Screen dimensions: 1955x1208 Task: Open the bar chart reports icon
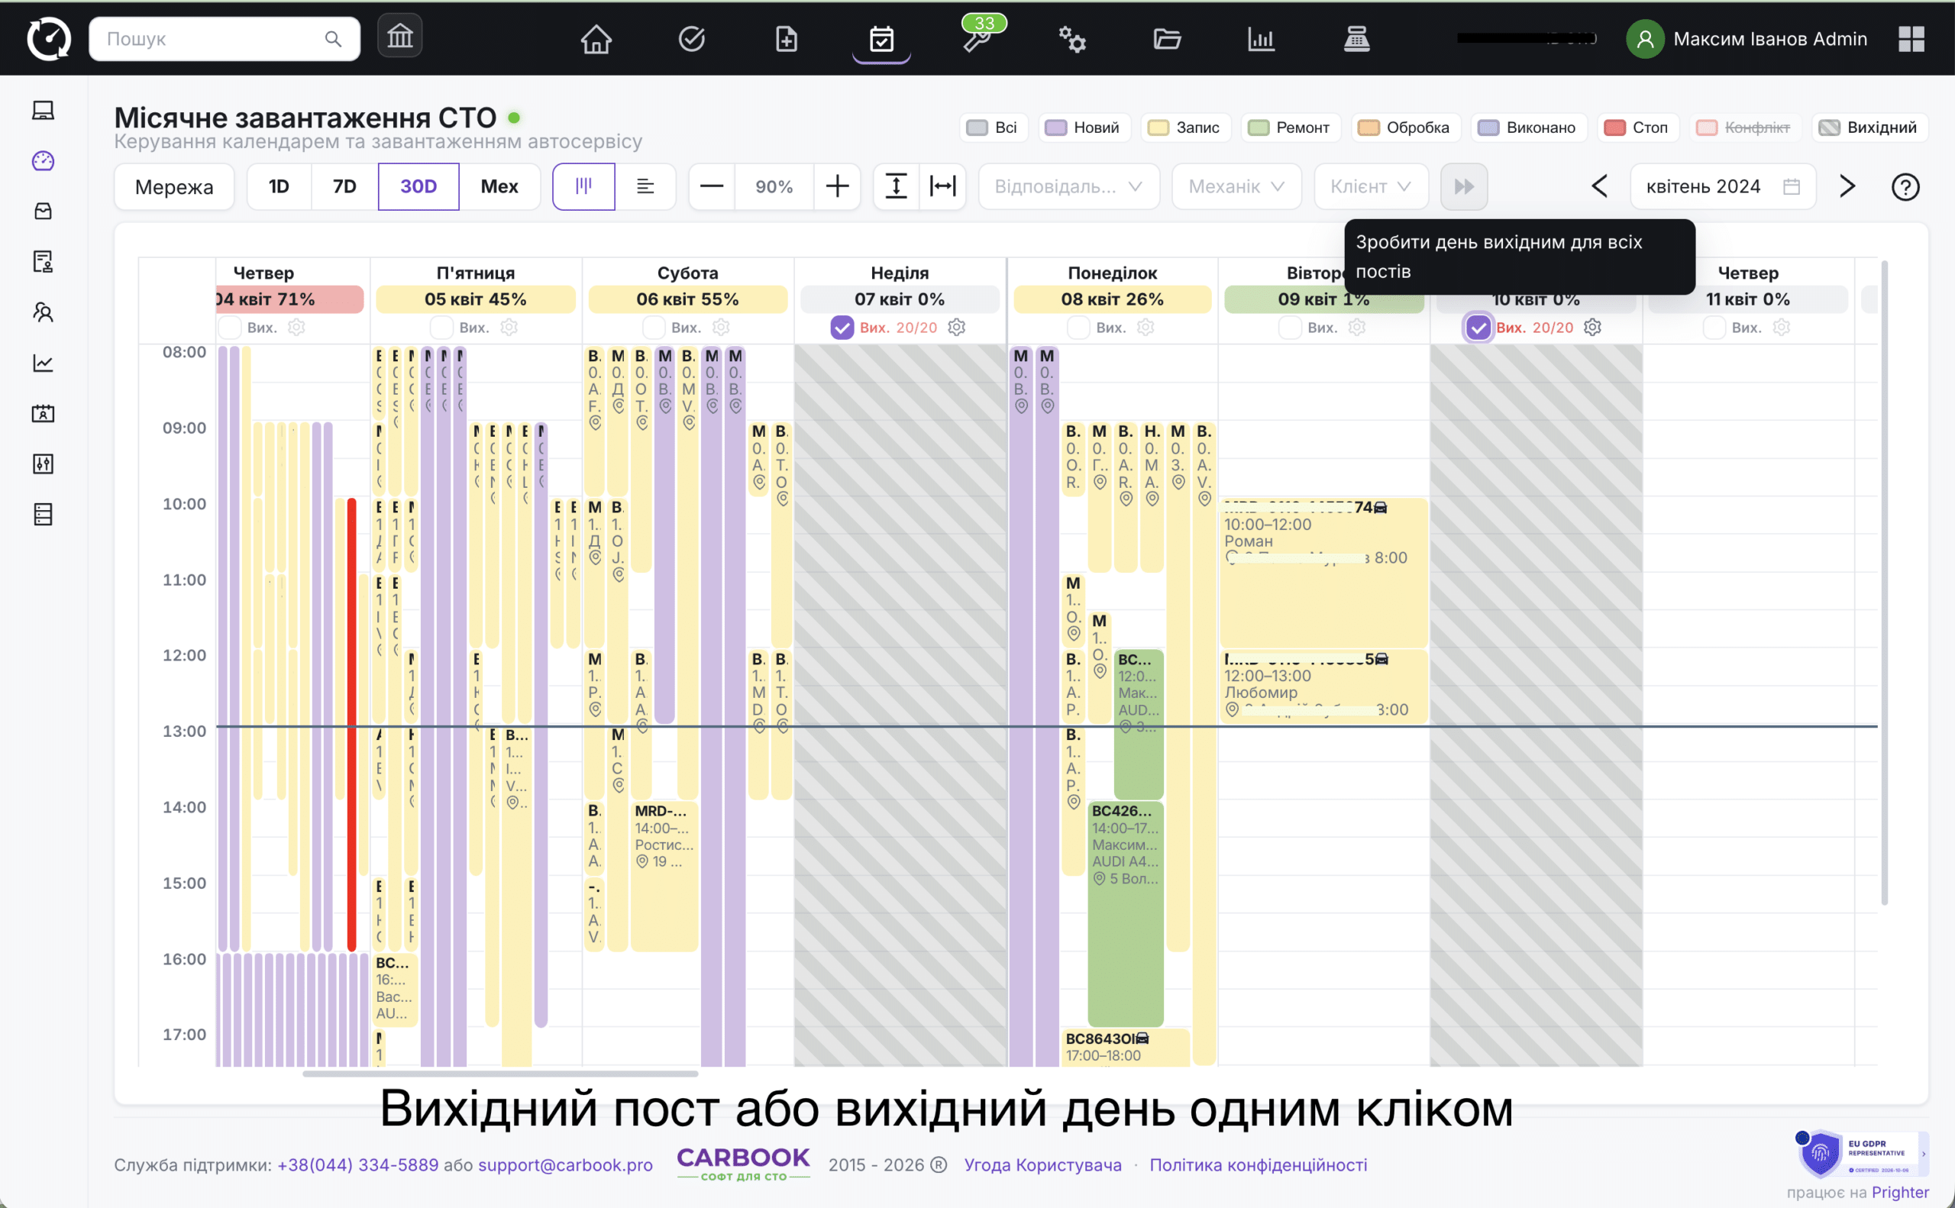(1262, 38)
